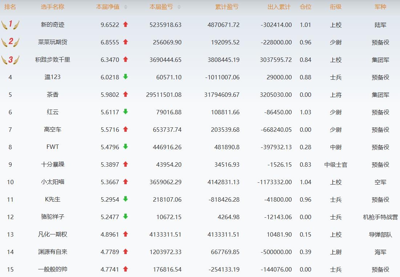The height and width of the screenshot is (277, 400).
Task: Click green down arrow next to 5.6117
Action: tap(125, 112)
